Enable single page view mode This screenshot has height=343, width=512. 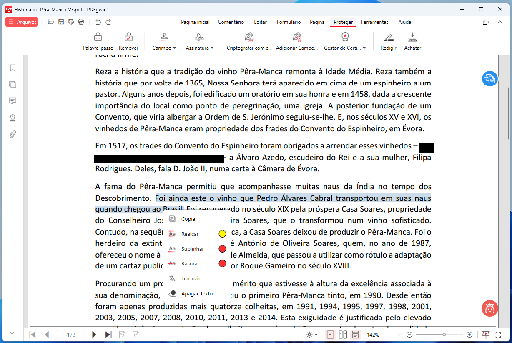click(x=331, y=335)
